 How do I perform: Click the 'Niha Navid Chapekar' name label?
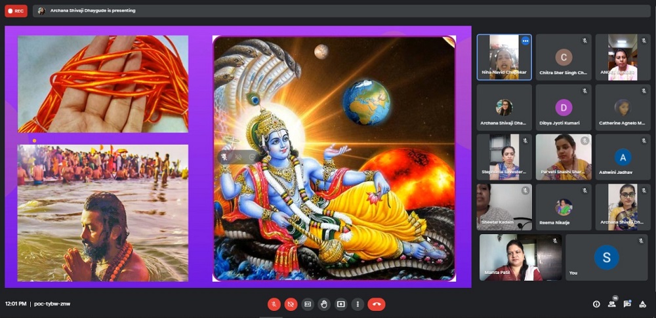point(504,72)
